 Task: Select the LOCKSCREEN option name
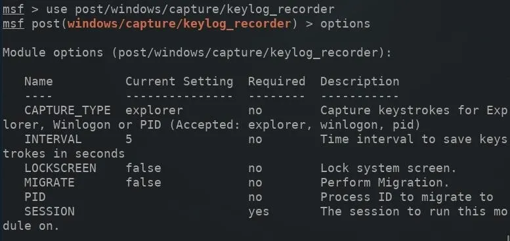[x=60, y=168]
